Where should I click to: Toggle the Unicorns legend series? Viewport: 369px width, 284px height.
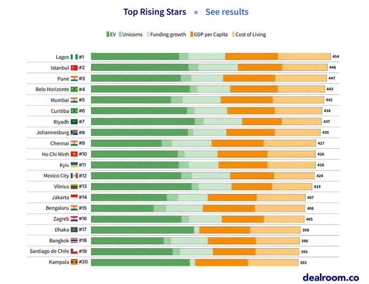pyautogui.click(x=132, y=34)
